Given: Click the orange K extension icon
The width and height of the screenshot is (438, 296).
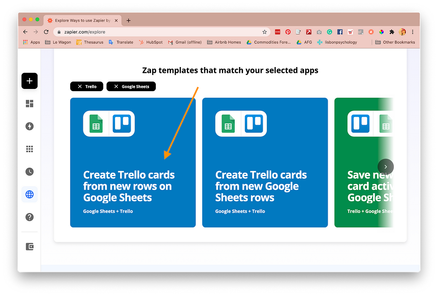Looking at the screenshot, I should click(371, 32).
